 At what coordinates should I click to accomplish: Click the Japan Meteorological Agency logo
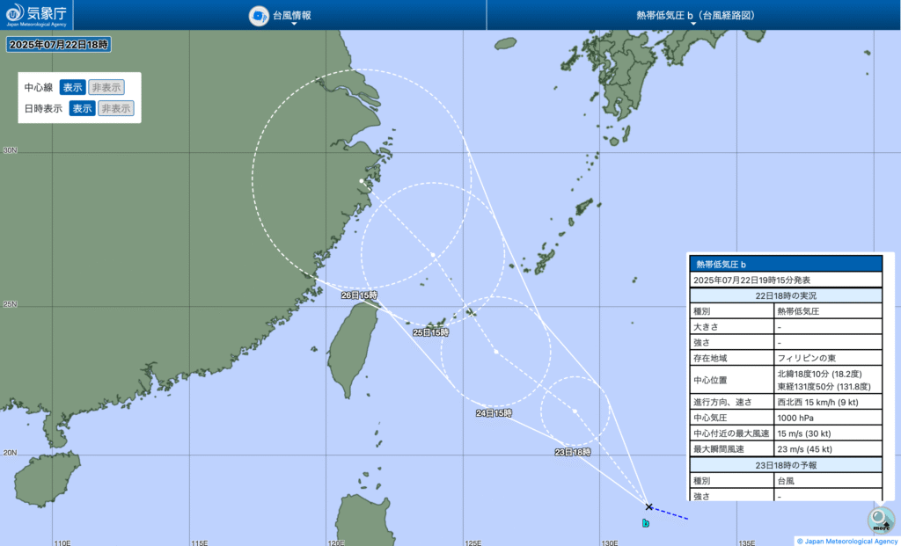36,15
